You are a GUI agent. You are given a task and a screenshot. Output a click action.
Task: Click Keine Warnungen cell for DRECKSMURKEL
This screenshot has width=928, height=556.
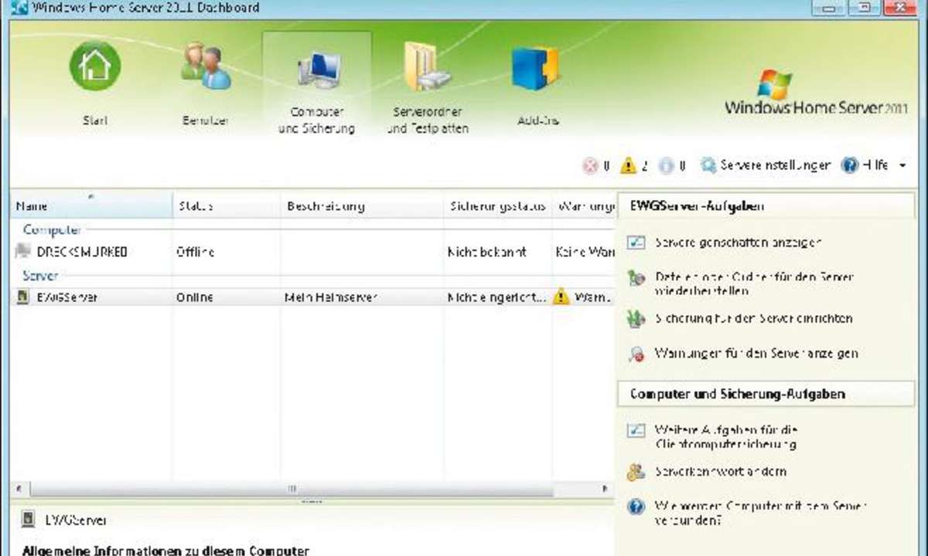pos(585,252)
